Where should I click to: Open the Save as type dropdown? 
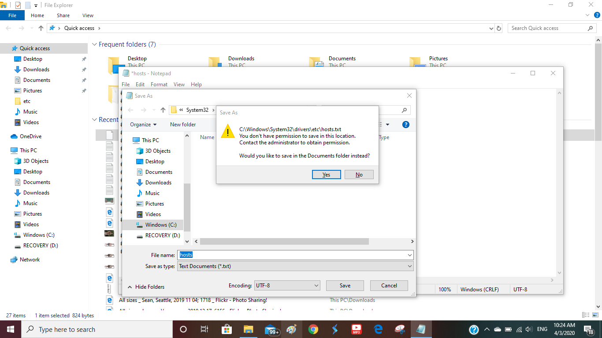295,266
